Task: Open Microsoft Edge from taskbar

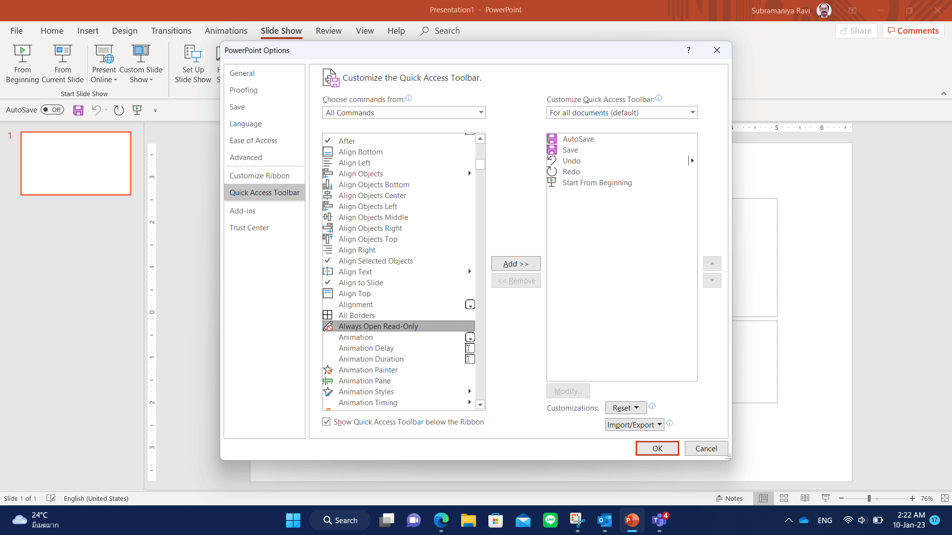Action: 441,520
